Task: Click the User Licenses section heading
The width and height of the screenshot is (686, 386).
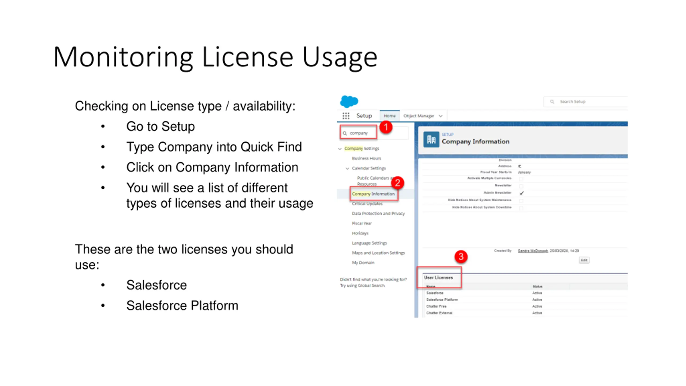Action: tap(438, 278)
